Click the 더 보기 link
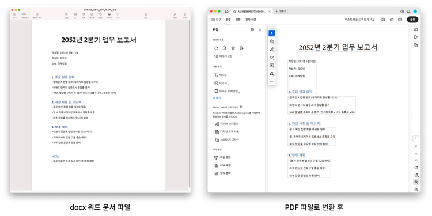The height and width of the screenshot is (216, 432). pos(217,98)
